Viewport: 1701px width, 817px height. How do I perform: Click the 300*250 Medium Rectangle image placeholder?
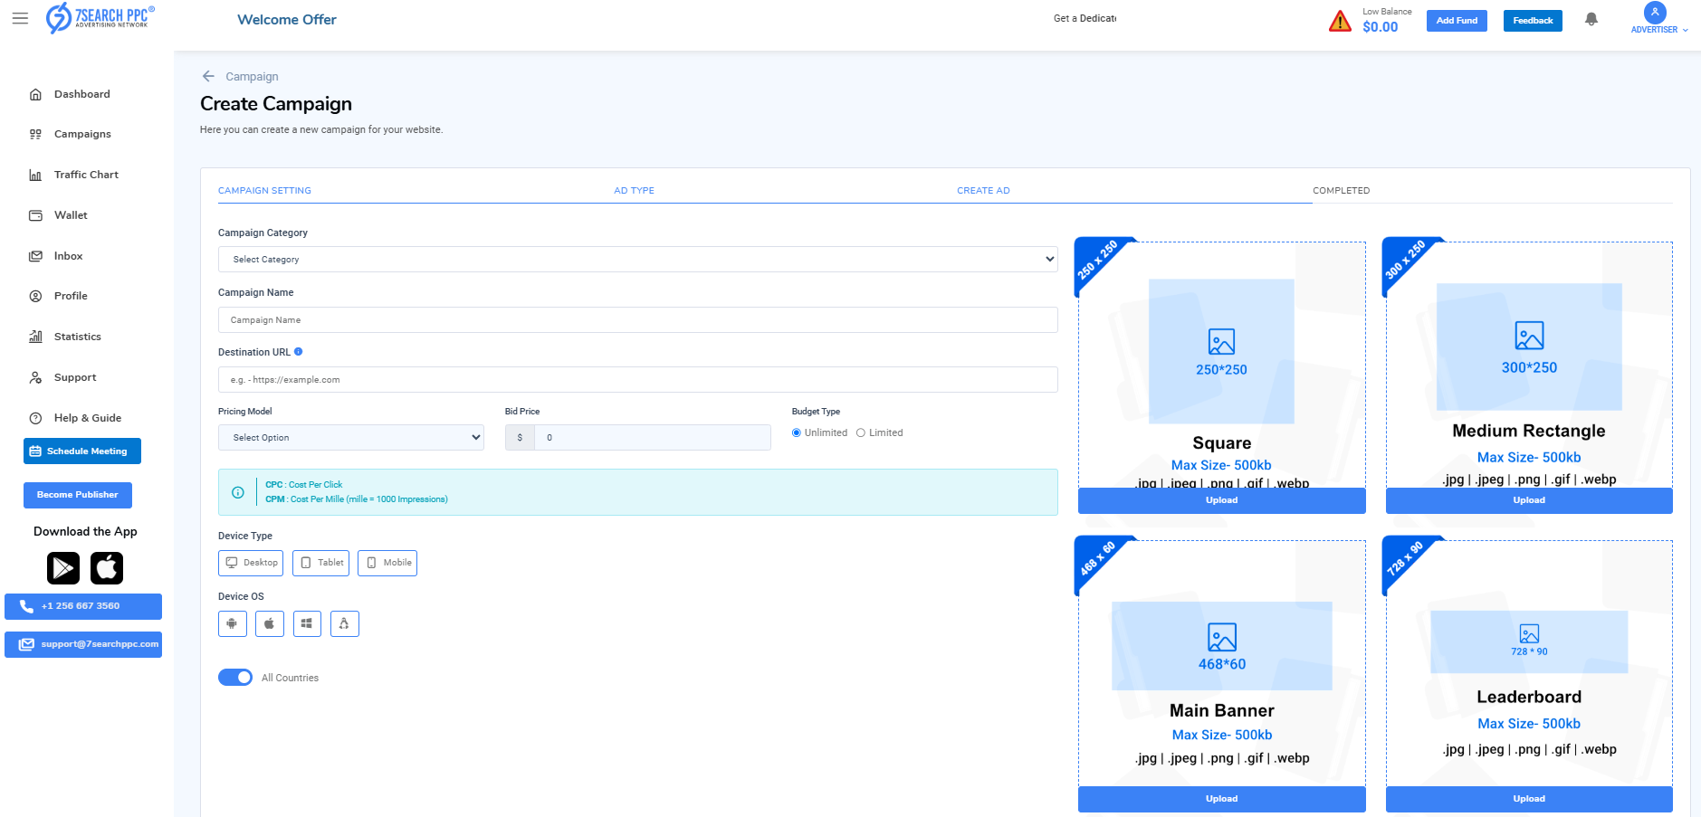[1529, 347]
